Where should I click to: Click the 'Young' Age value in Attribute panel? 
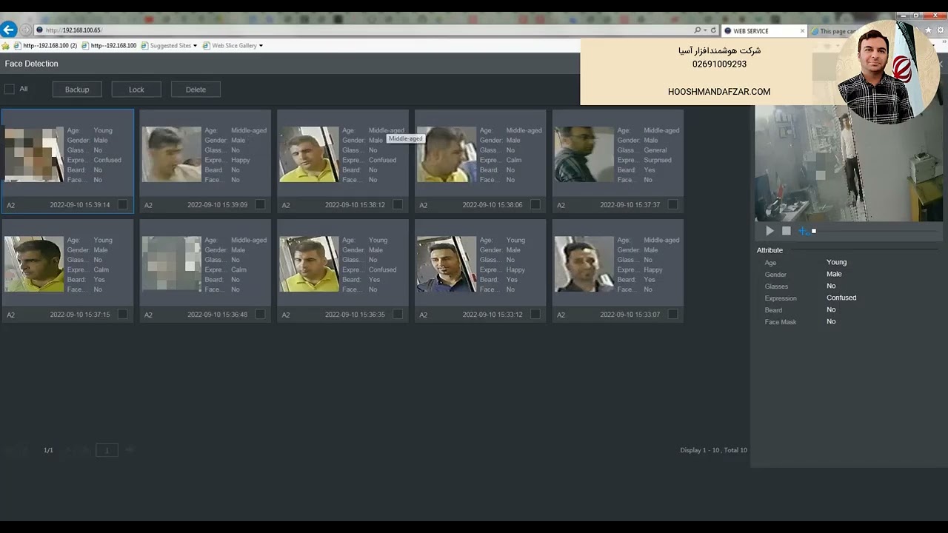pos(836,262)
